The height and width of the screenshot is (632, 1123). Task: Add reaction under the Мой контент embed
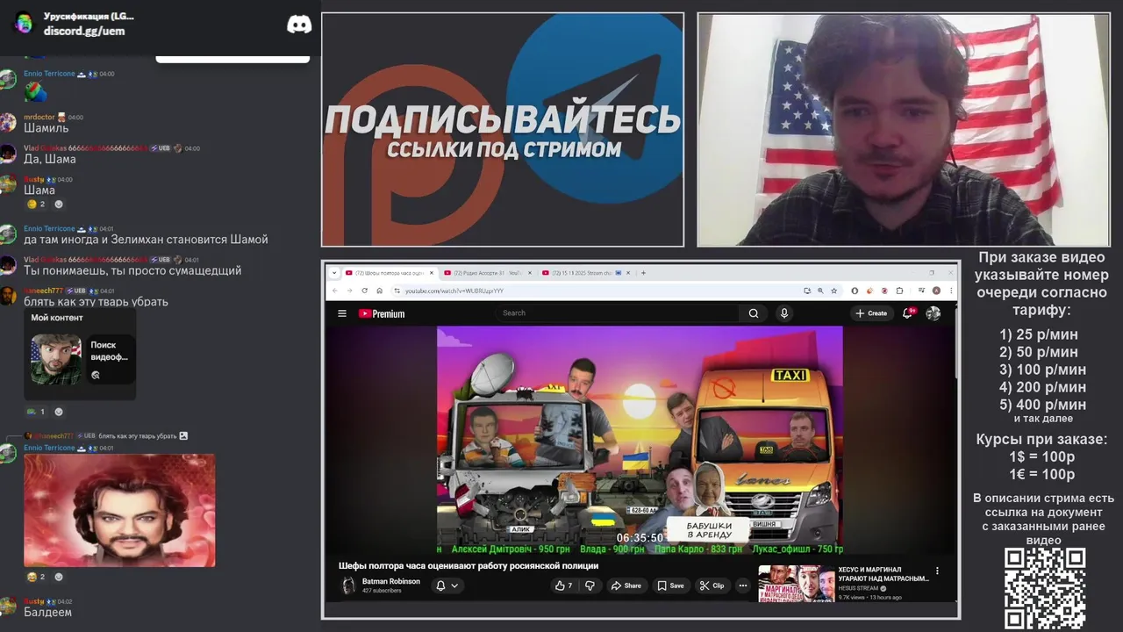click(x=59, y=412)
